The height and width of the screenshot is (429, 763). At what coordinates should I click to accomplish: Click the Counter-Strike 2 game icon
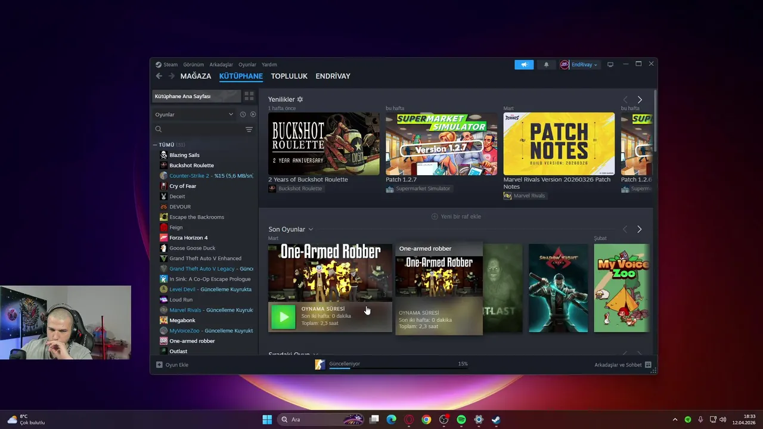coord(164,176)
